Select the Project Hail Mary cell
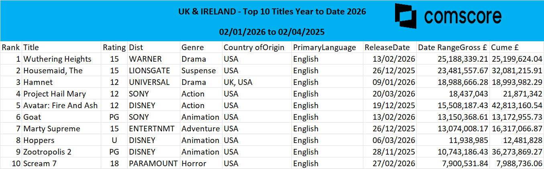Screen dimensions: 544x169 (x=55, y=94)
